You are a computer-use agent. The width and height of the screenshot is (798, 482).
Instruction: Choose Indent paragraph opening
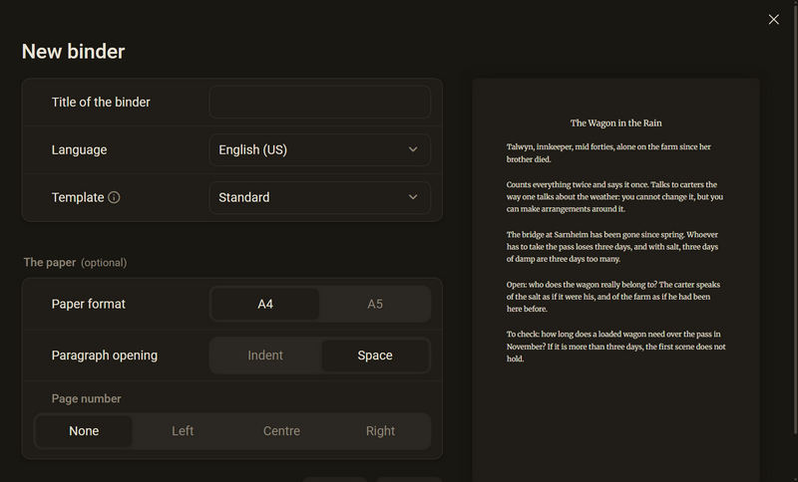265,355
